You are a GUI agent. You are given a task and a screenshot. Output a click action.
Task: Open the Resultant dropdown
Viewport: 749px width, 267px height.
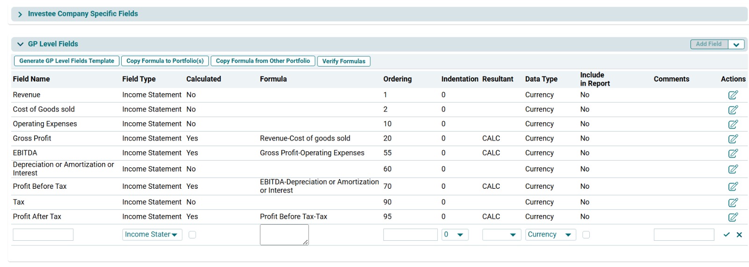coord(501,235)
